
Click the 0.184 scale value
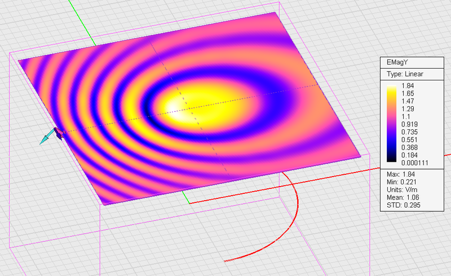pos(410,155)
